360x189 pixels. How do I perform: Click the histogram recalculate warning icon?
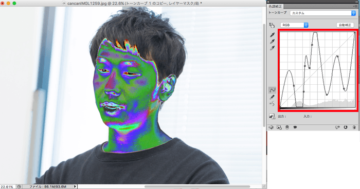(272, 116)
